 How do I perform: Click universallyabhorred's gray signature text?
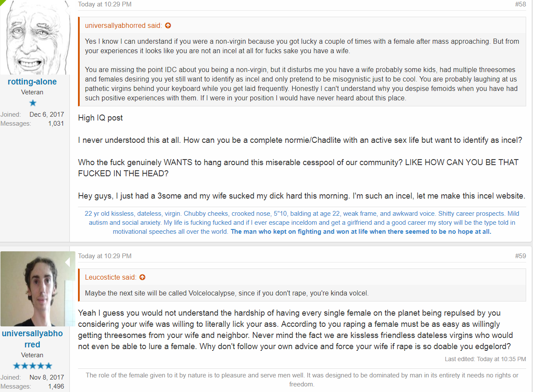[x=302, y=380]
